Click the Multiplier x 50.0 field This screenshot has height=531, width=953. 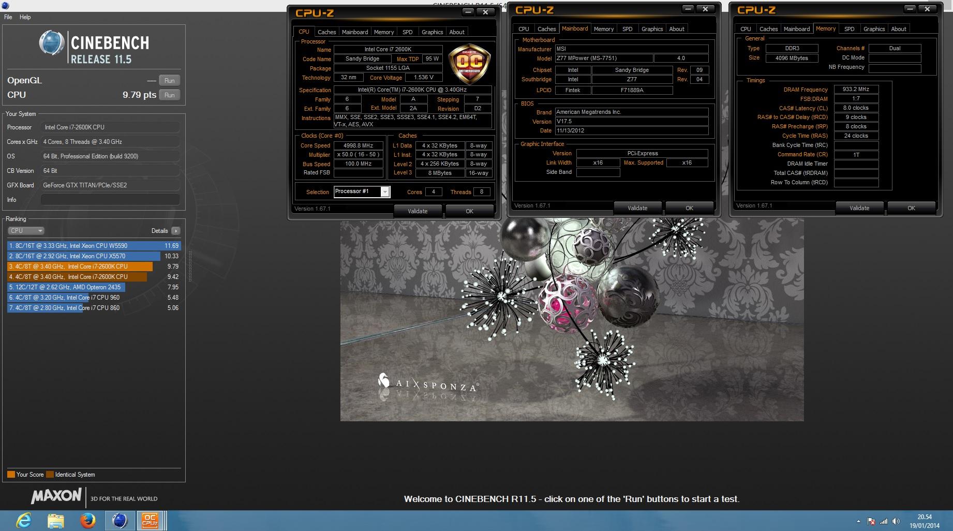coord(359,155)
